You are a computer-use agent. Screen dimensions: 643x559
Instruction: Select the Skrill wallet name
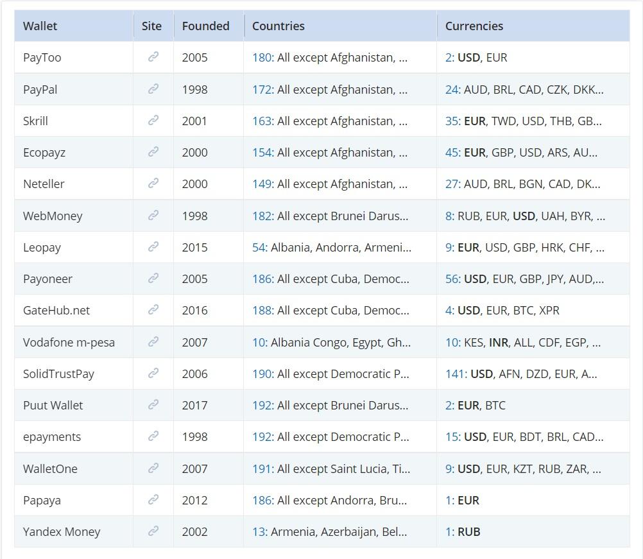pos(36,121)
